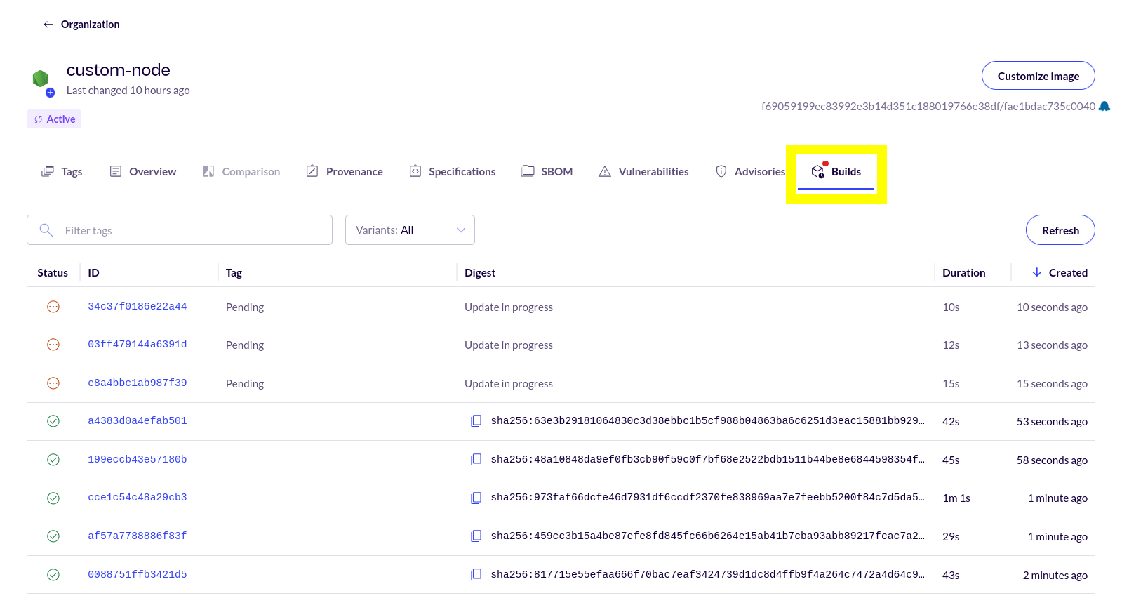
Task: Click pending status icon for build 34c37f0186e22a44
Action: [x=53, y=307]
